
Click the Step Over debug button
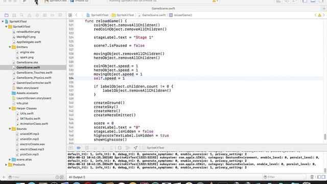[95, 148]
